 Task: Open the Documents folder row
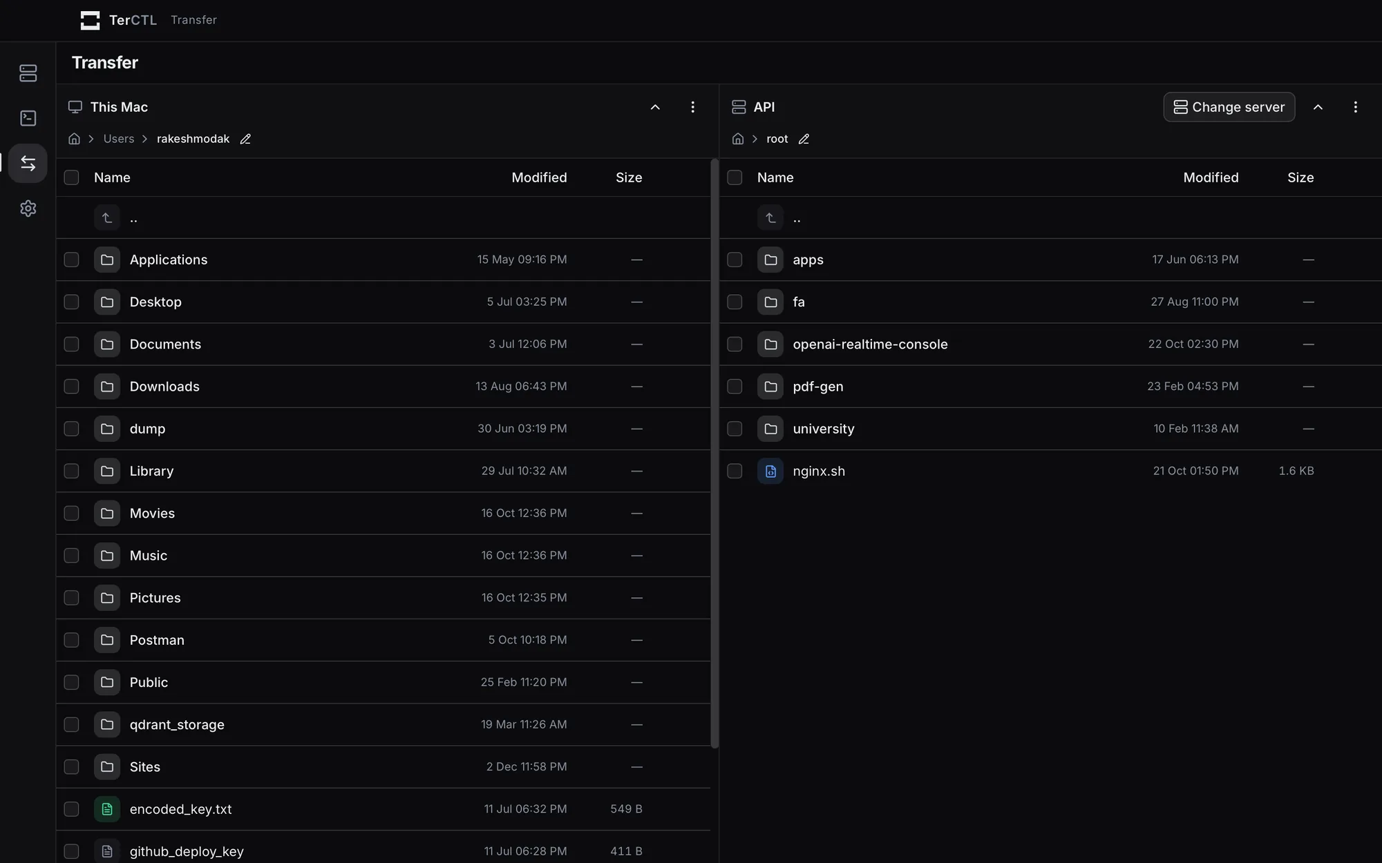pos(384,344)
